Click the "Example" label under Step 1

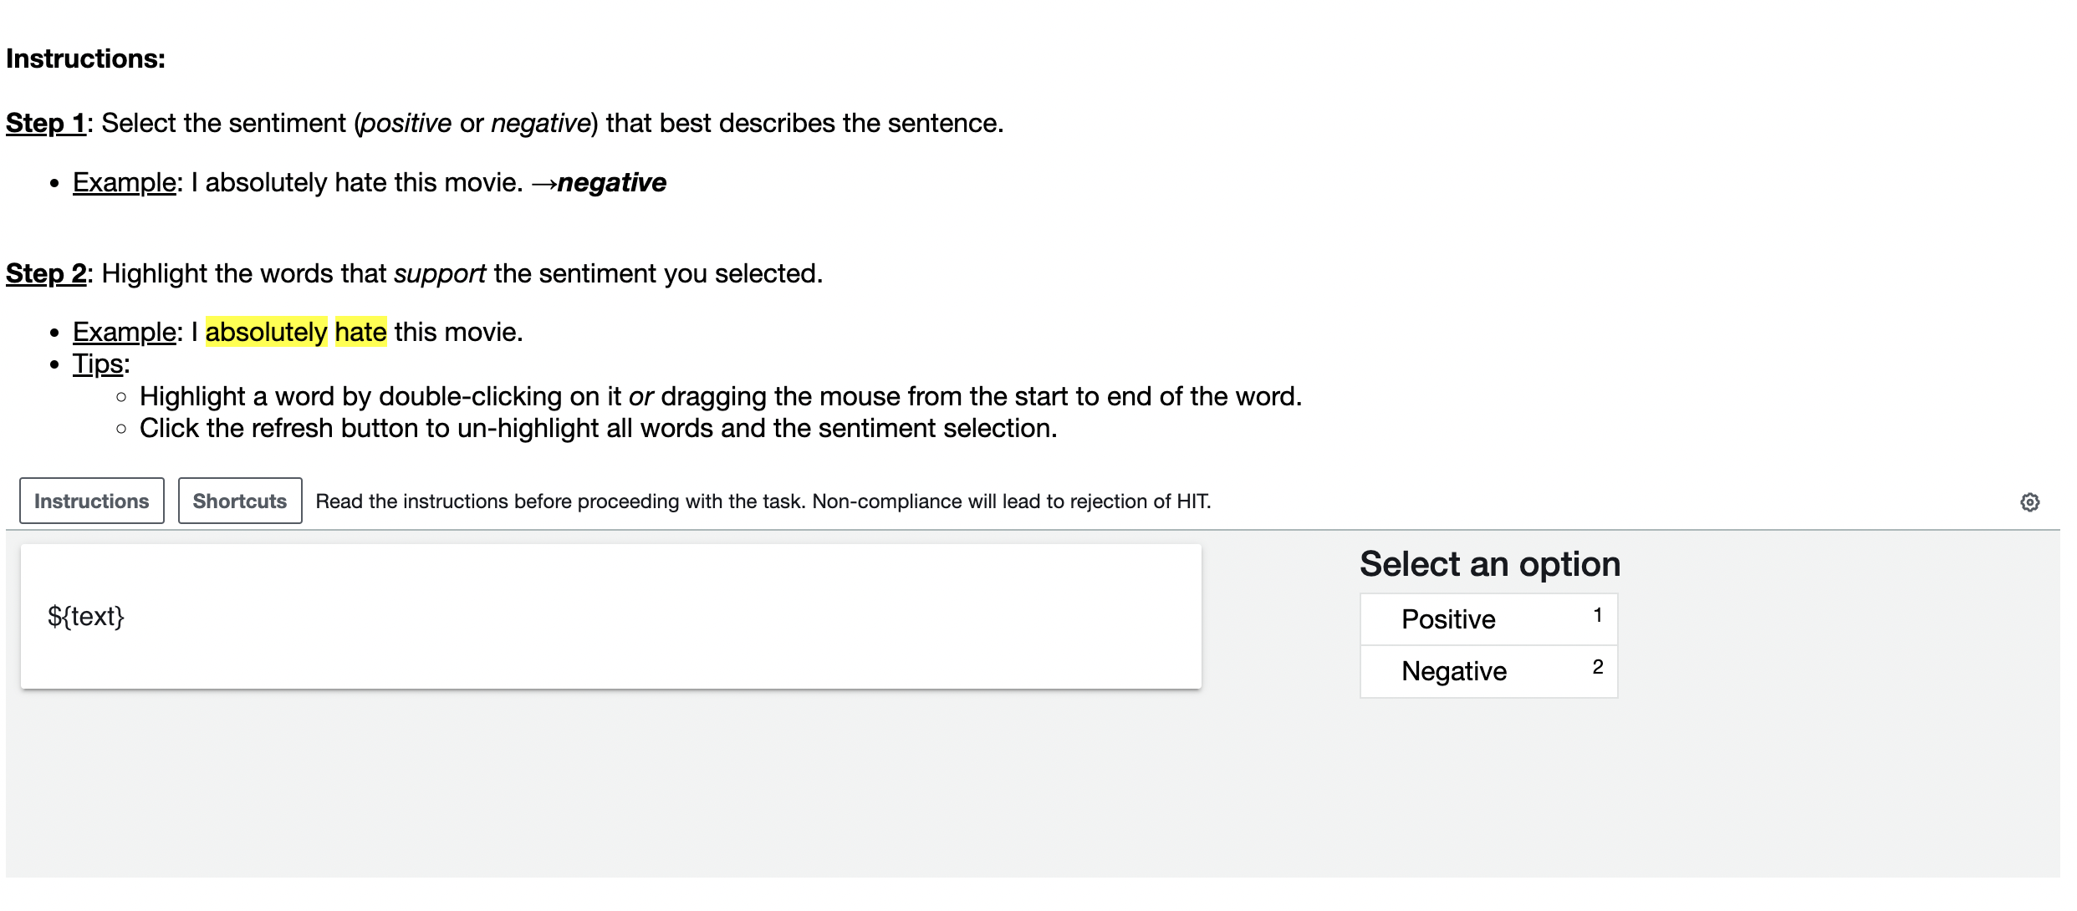coord(124,183)
